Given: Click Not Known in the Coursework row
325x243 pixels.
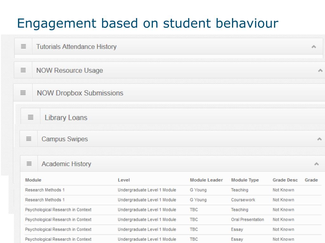Looking at the screenshot, I should click(x=283, y=200).
